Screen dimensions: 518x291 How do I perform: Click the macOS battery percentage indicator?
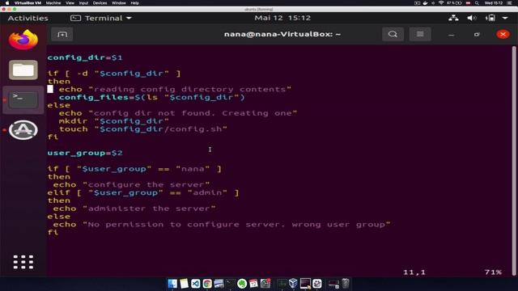coord(454,3)
